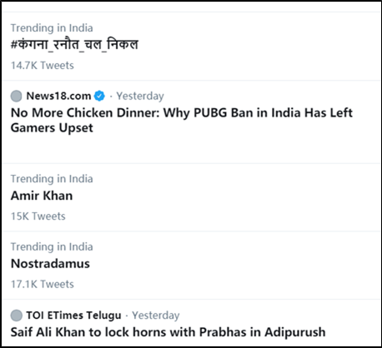Open the PUBG Ban news headline
Viewport: 382px width, 348px height.
(182, 121)
